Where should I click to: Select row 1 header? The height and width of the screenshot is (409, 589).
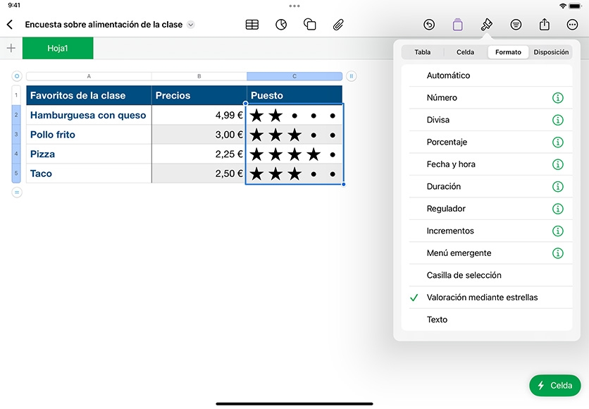[16, 95]
